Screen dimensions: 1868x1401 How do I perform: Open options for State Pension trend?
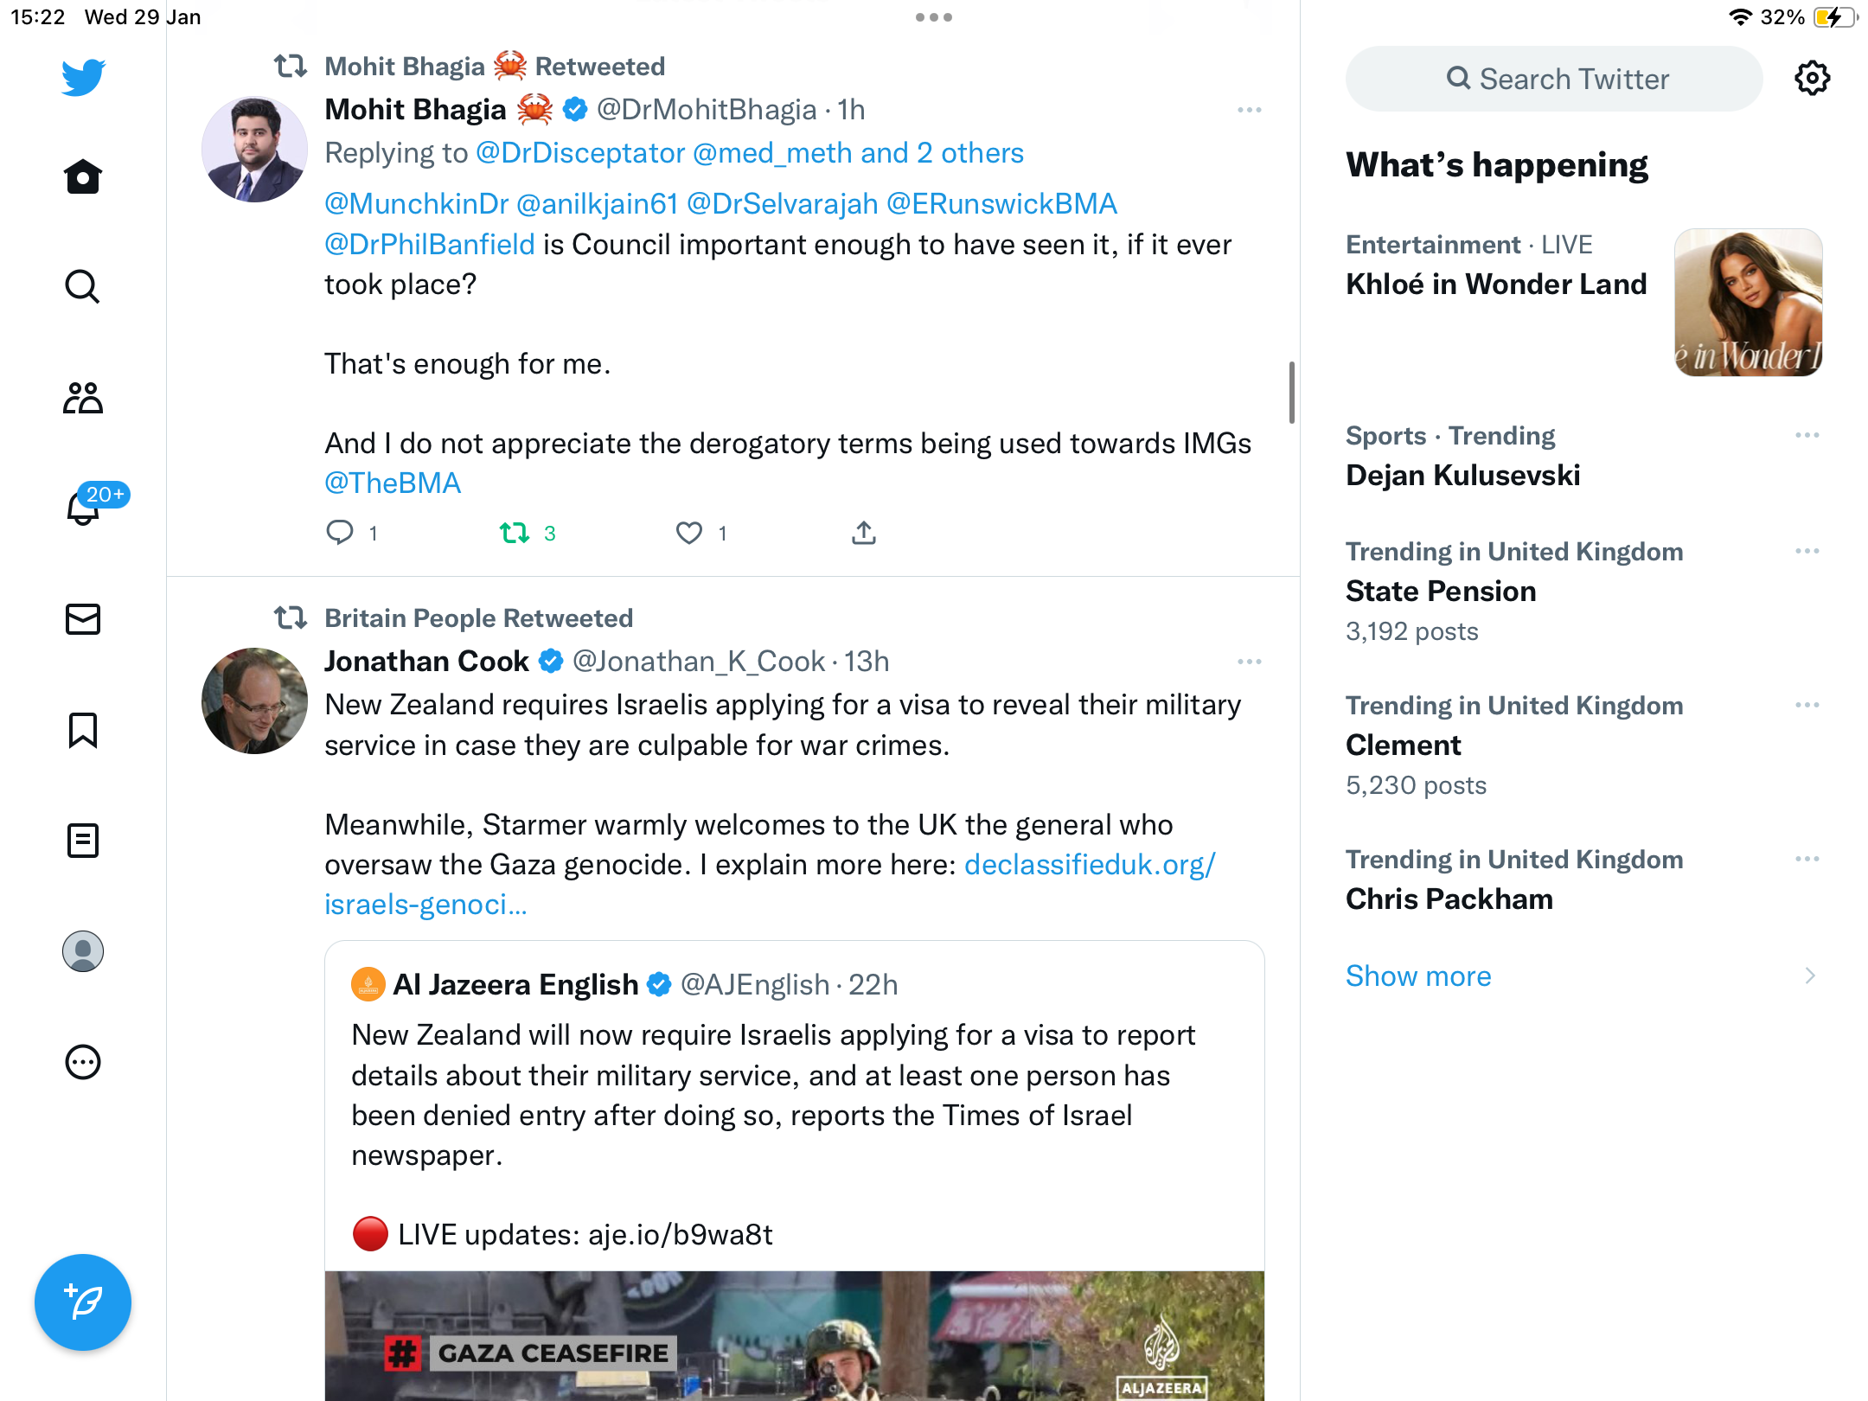(x=1807, y=551)
